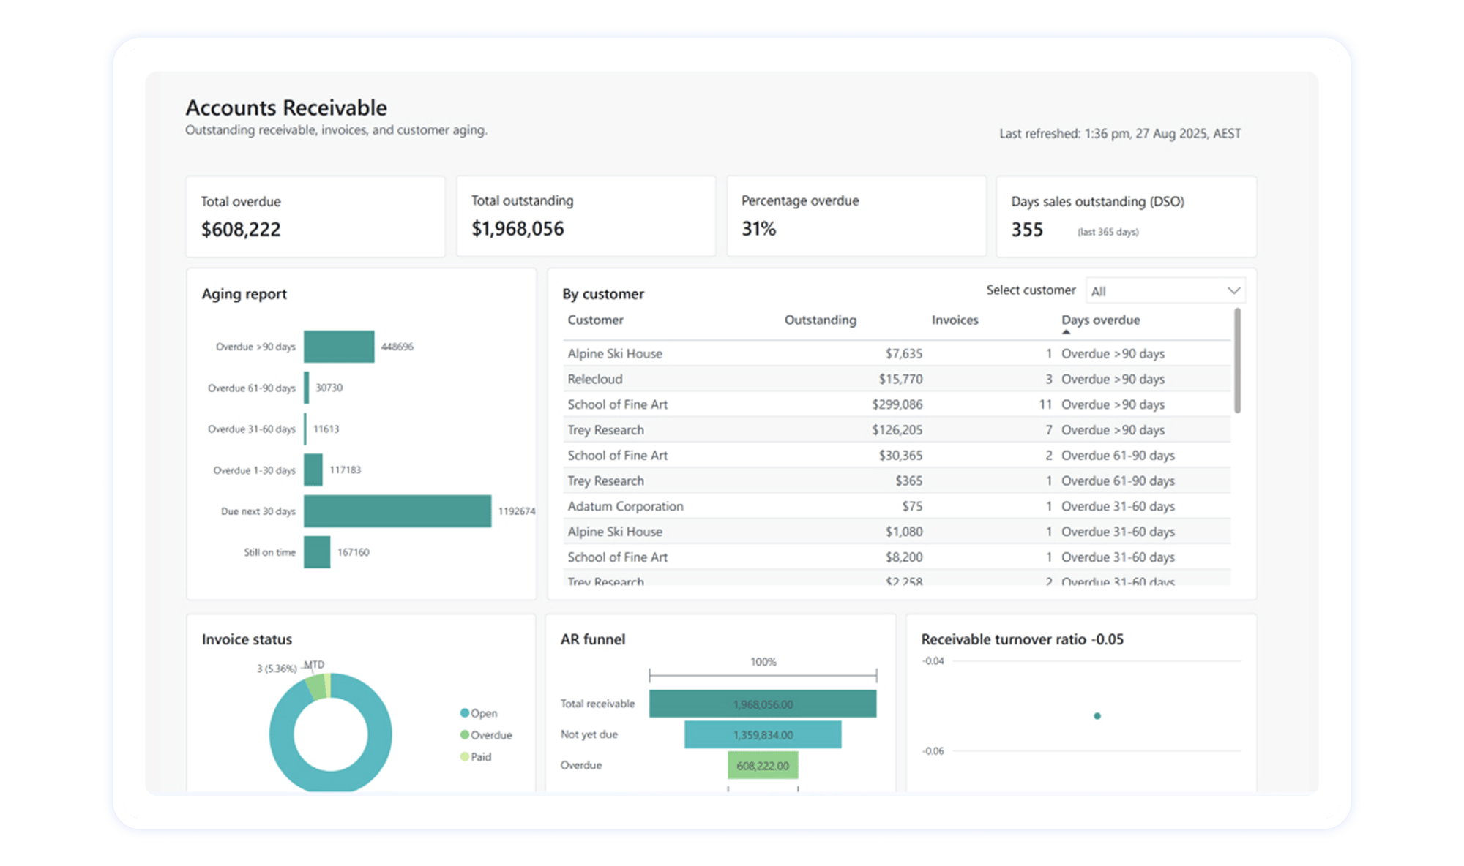Open the Select customer dropdown
Image resolution: width=1464 pixels, height=866 pixels.
(1165, 290)
